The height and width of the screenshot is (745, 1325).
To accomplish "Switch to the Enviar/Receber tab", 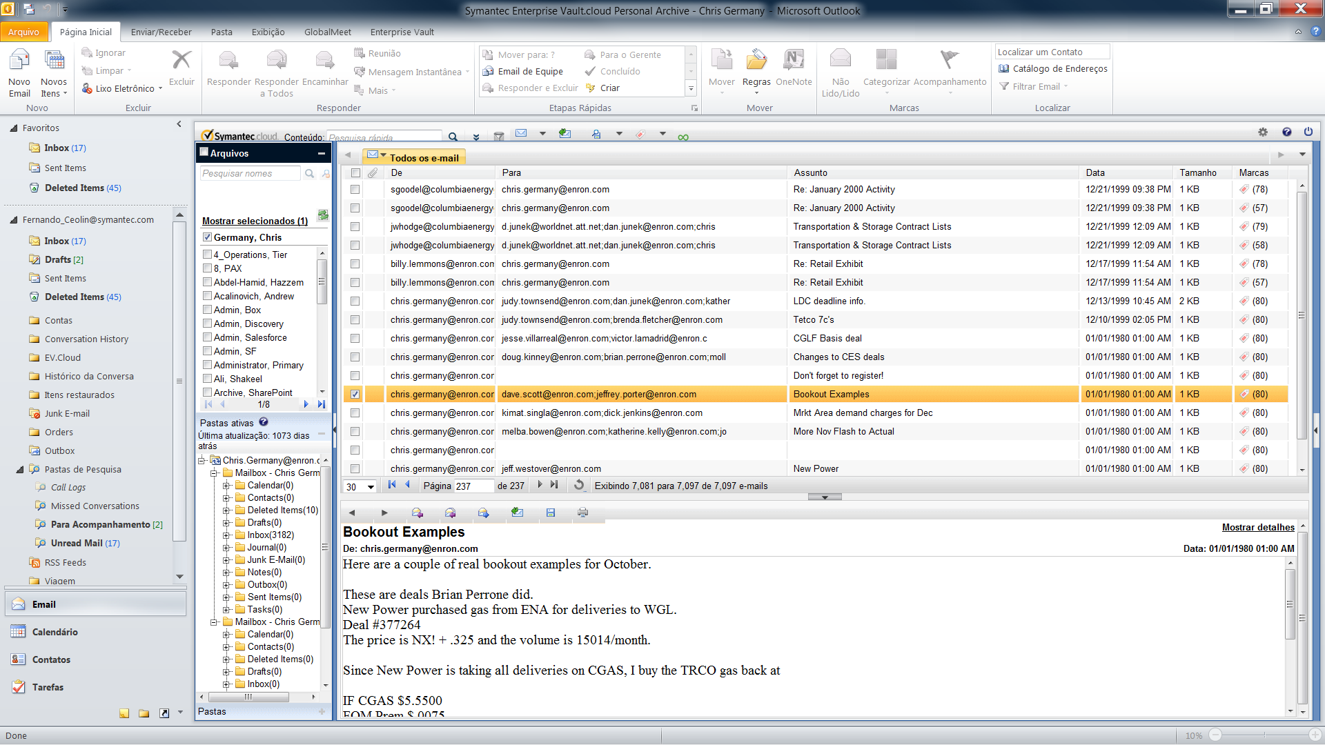I will (x=161, y=32).
